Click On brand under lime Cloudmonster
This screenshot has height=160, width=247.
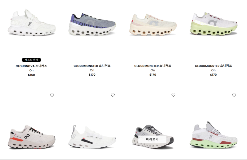click(x=213, y=70)
